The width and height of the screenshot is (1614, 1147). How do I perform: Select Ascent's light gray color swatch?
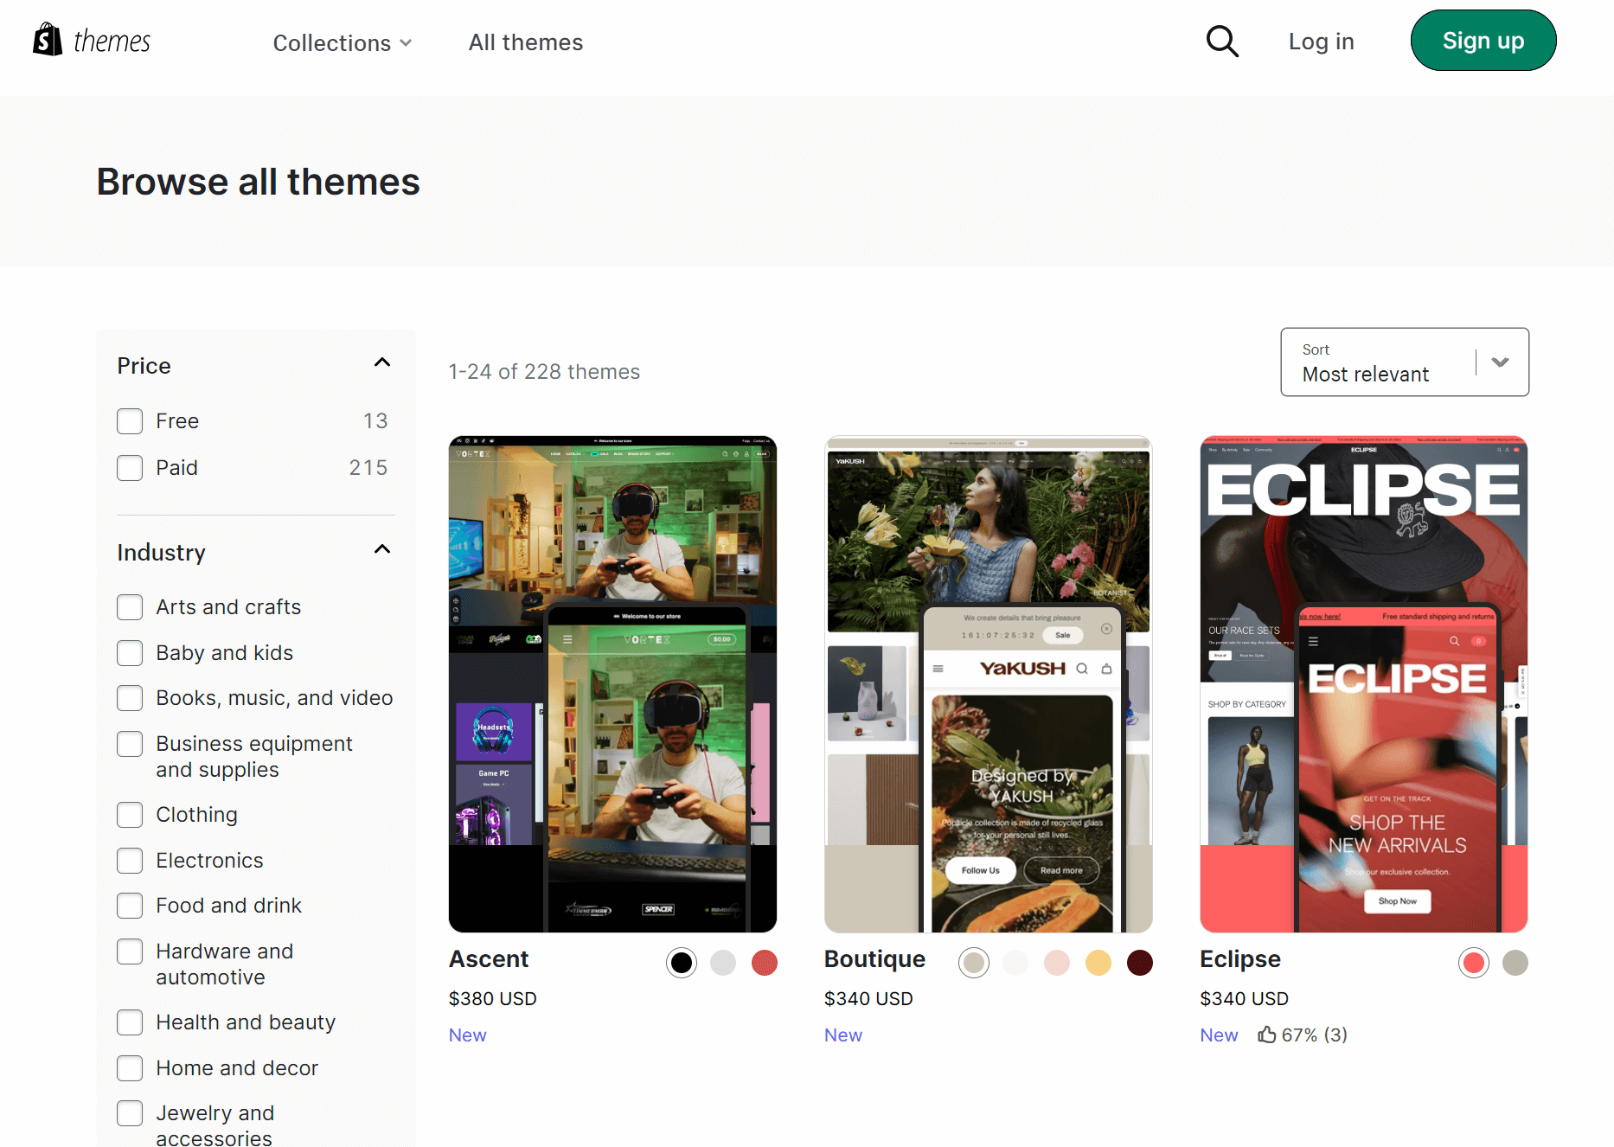(x=723, y=963)
